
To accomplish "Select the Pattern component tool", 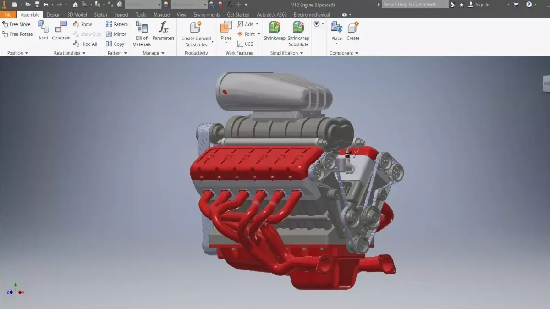I will (117, 24).
